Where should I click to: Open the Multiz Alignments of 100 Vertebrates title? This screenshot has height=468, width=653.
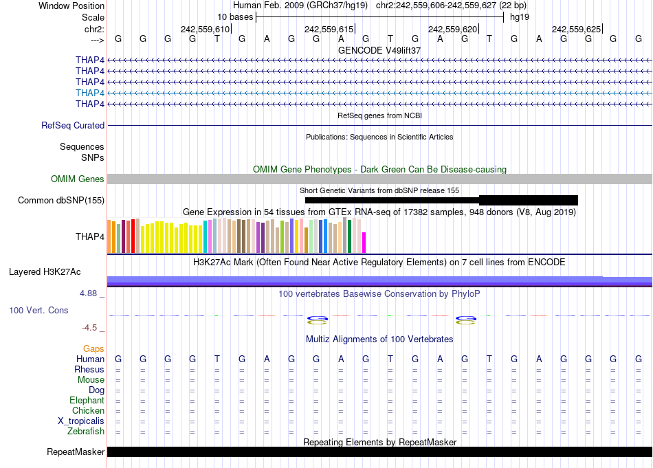[379, 339]
